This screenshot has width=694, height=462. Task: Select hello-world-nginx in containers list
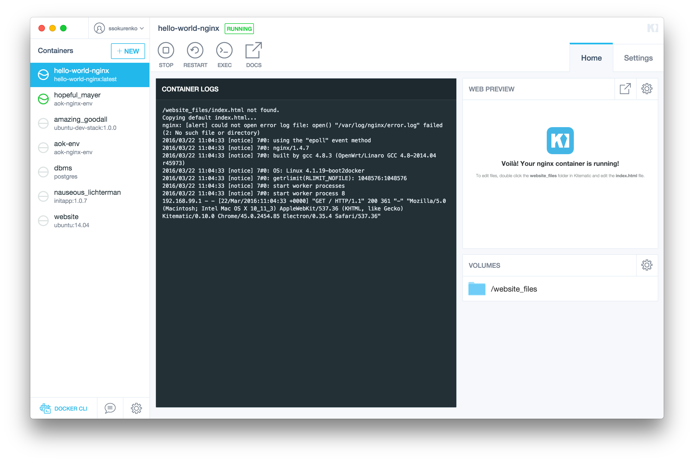coord(90,75)
